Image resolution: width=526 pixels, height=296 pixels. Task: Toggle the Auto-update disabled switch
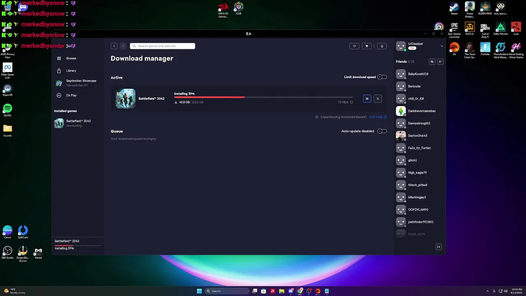(x=382, y=131)
